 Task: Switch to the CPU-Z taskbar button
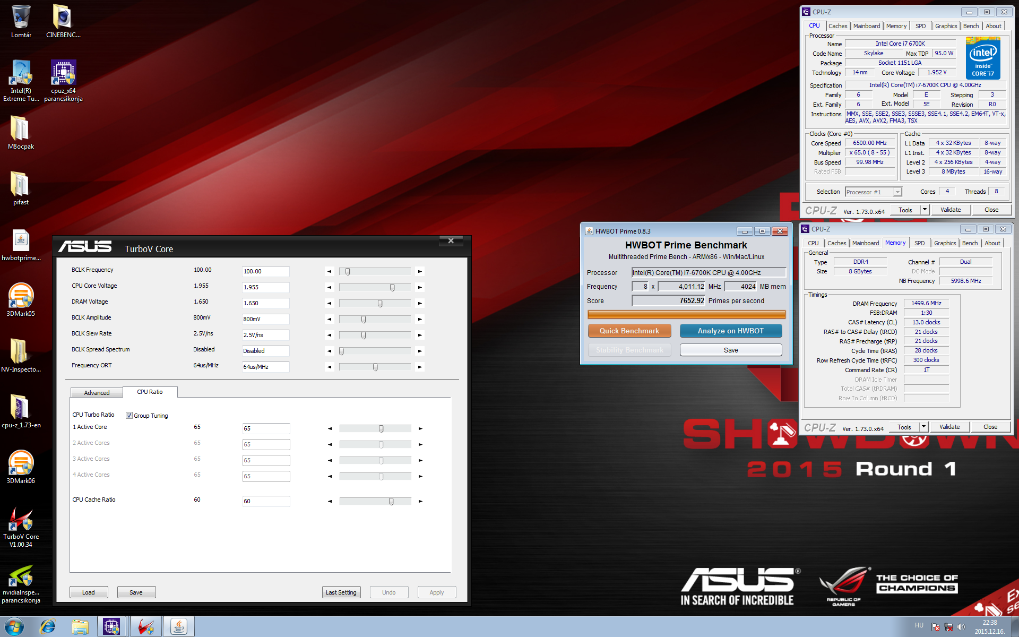tap(112, 627)
